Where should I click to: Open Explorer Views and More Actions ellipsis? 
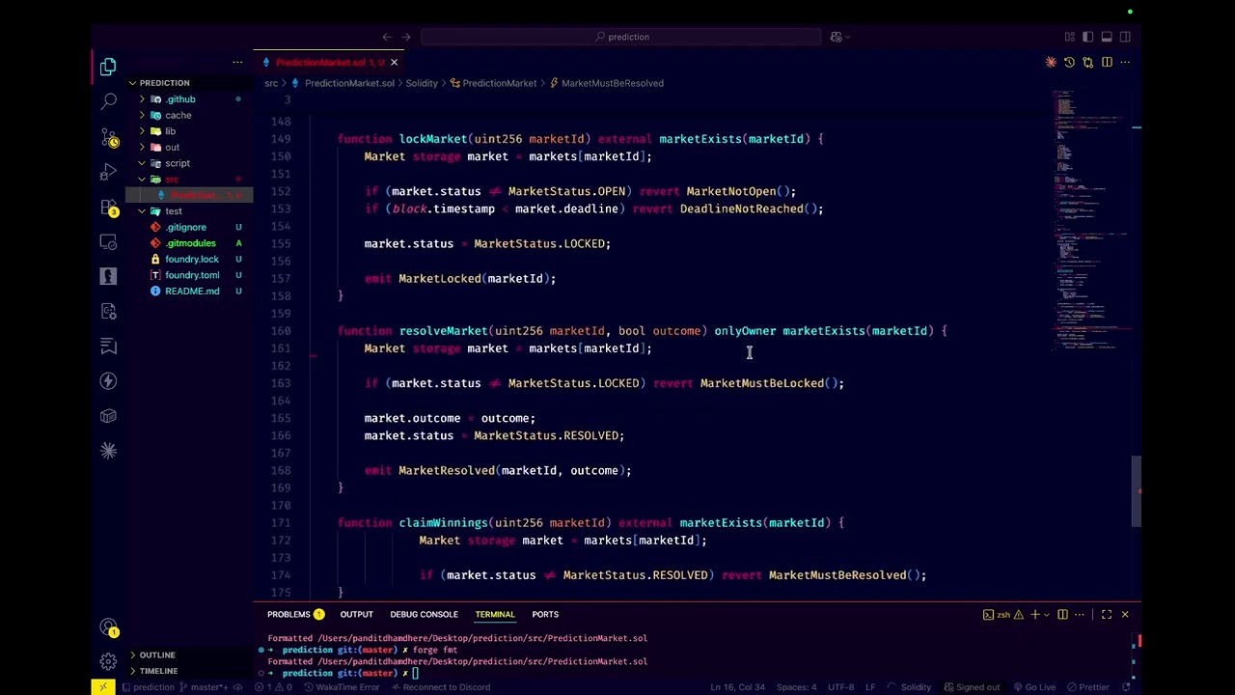point(237,62)
